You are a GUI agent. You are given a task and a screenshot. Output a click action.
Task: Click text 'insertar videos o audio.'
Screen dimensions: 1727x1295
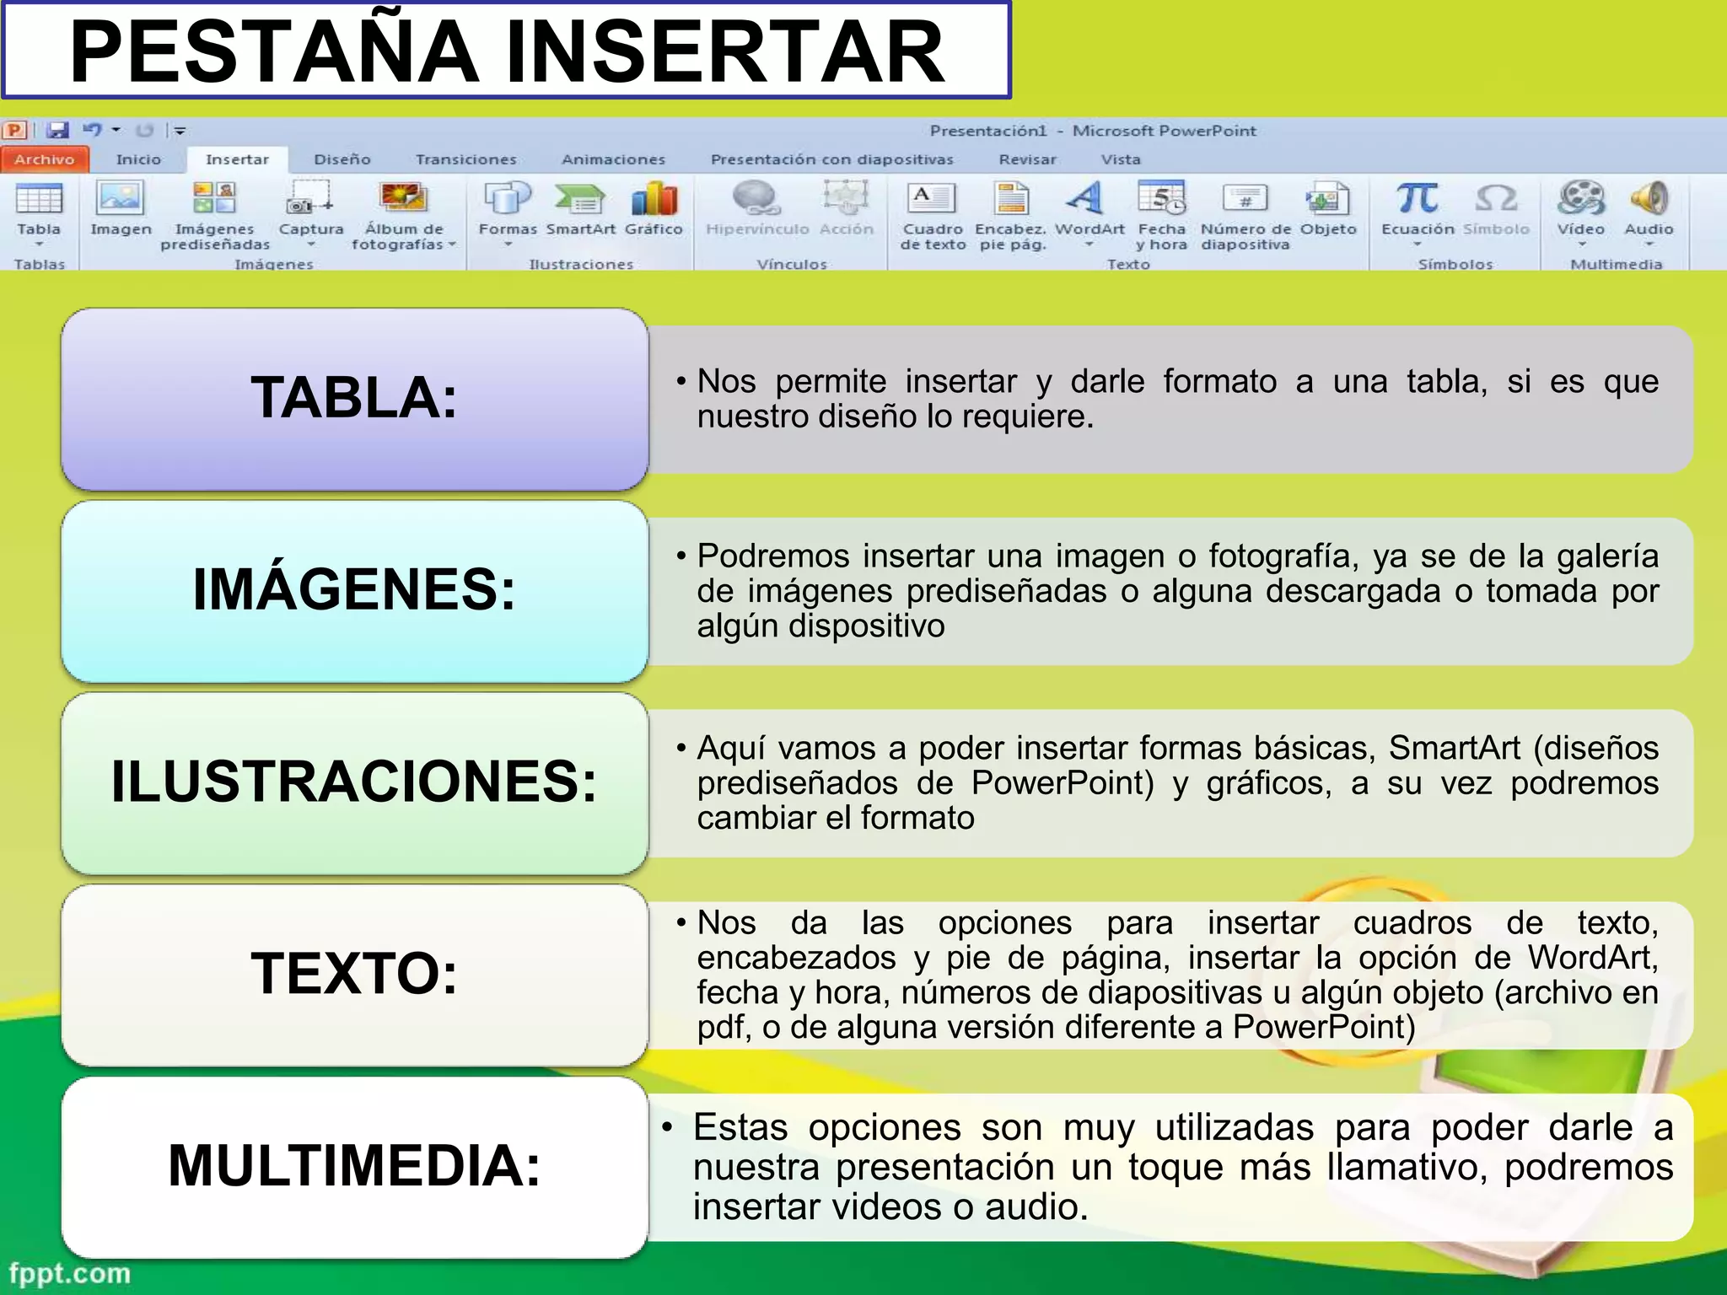point(890,1207)
